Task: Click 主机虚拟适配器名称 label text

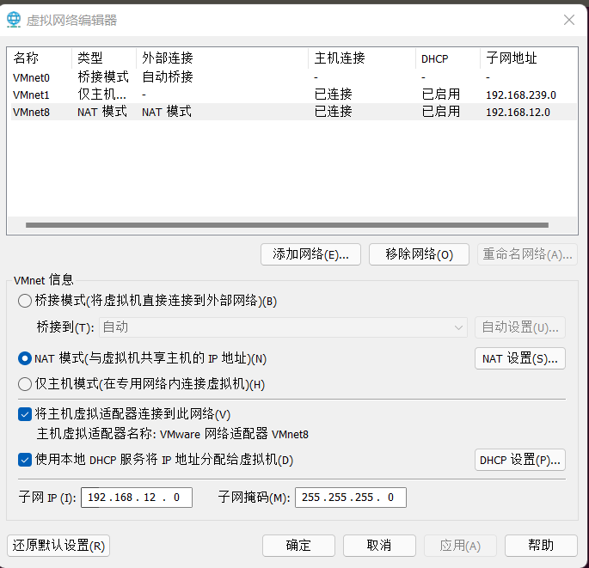Action: 96,434
